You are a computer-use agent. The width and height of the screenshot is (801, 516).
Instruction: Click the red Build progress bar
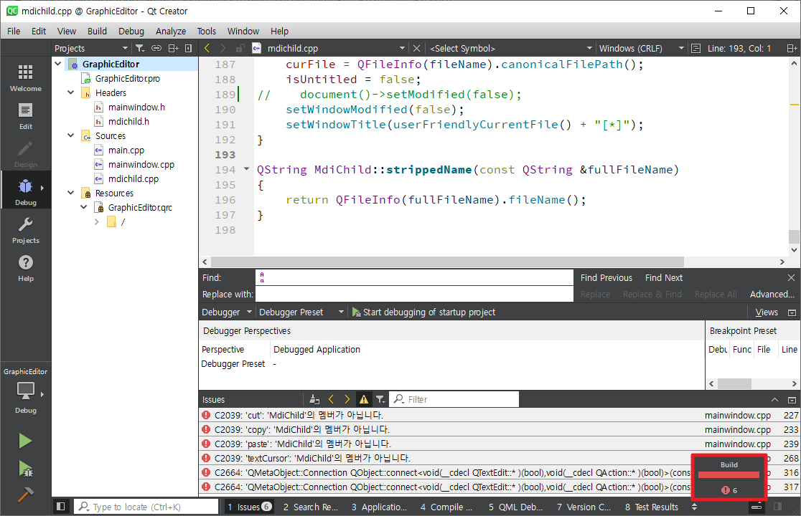pos(729,474)
